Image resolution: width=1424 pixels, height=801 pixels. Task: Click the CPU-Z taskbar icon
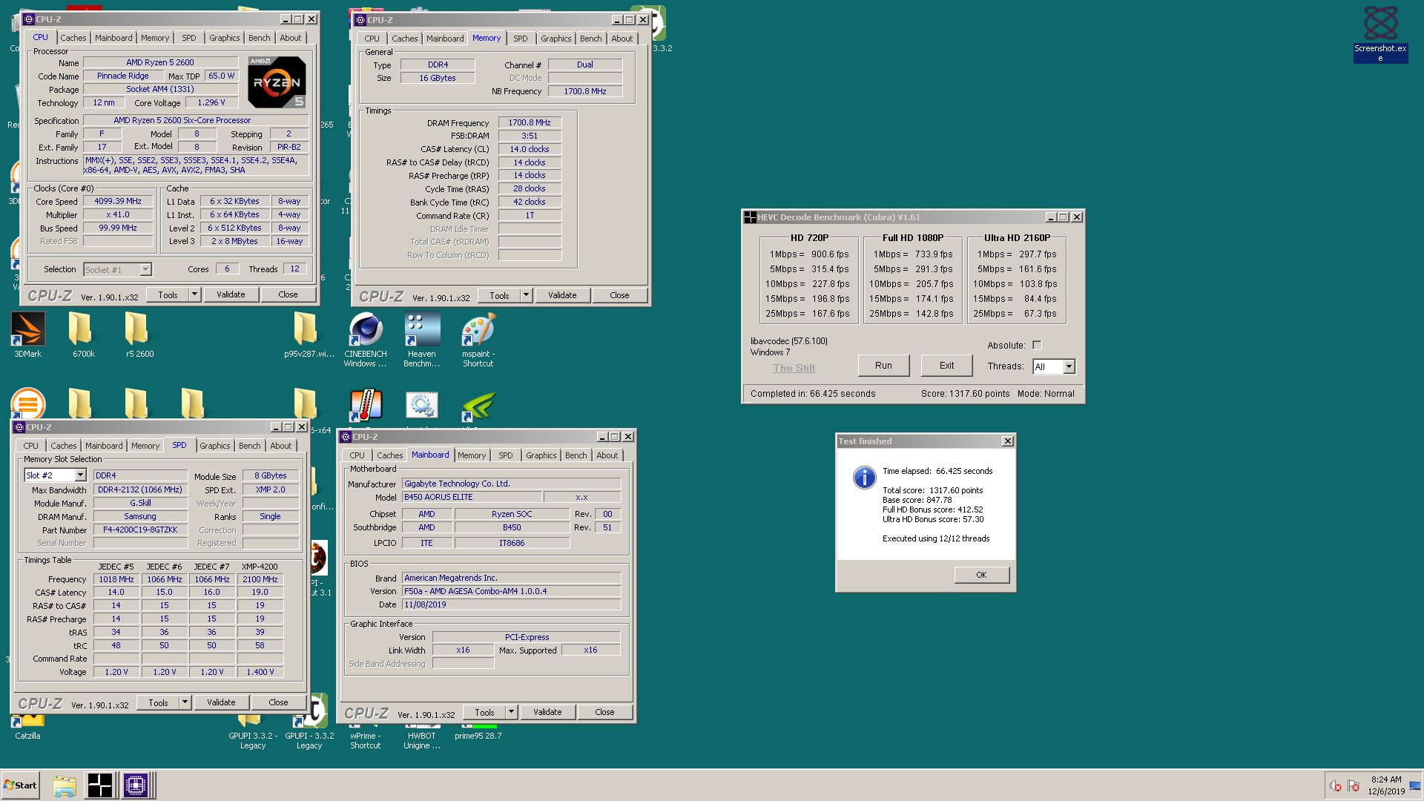(x=136, y=785)
